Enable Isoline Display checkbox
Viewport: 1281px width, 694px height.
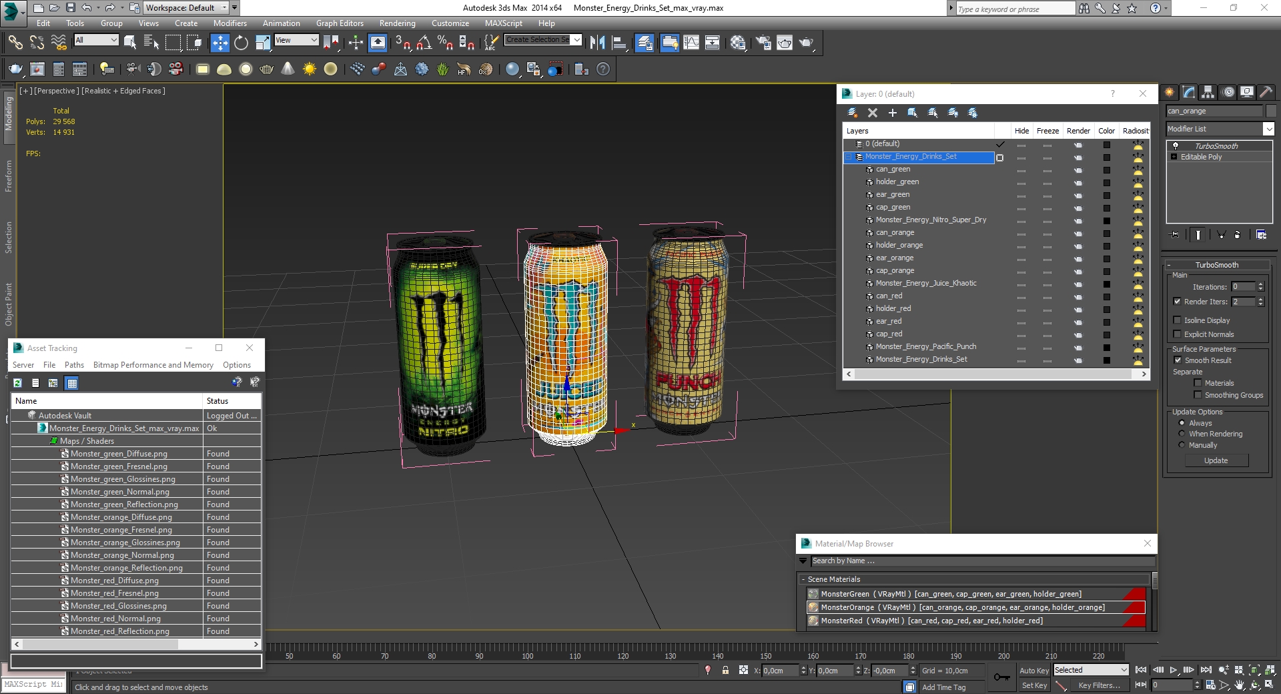pos(1178,320)
